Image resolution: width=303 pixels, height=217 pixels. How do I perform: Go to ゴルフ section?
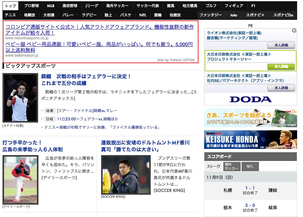click(211, 6)
